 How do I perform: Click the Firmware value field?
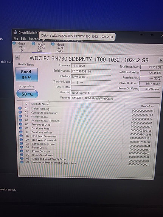click(91, 66)
